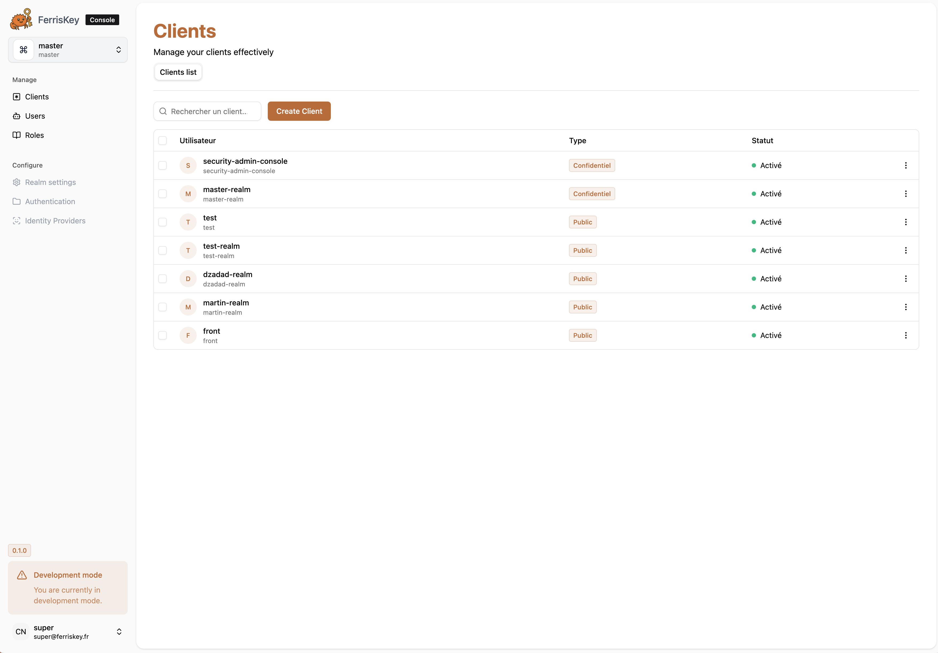
Task: Navigate to Users in sidebar
Action: click(x=35, y=116)
